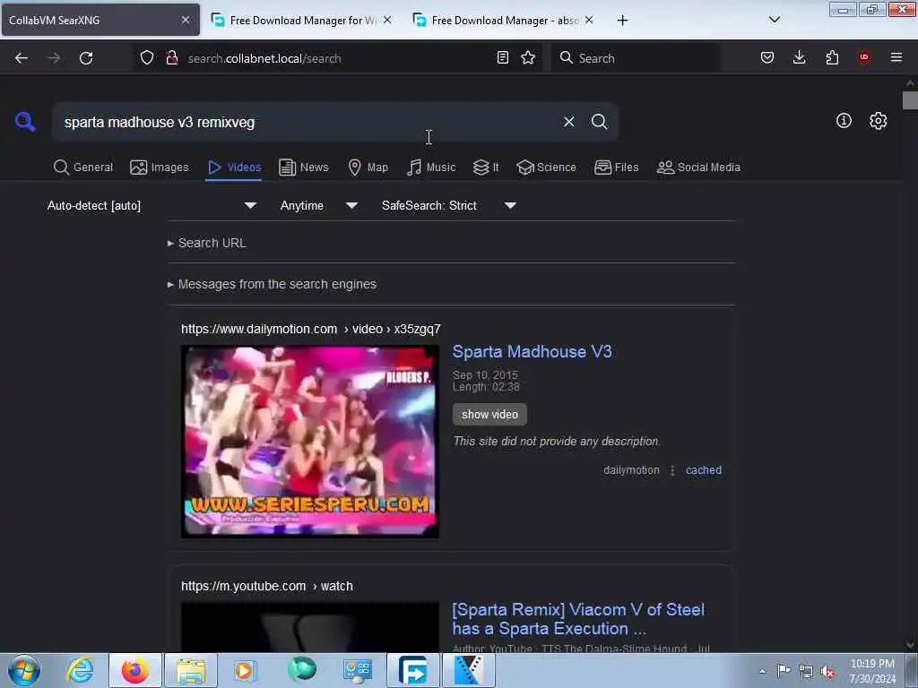Click the page vertical scrollbar thumb
Image resolution: width=918 pixels, height=688 pixels.
click(x=910, y=100)
